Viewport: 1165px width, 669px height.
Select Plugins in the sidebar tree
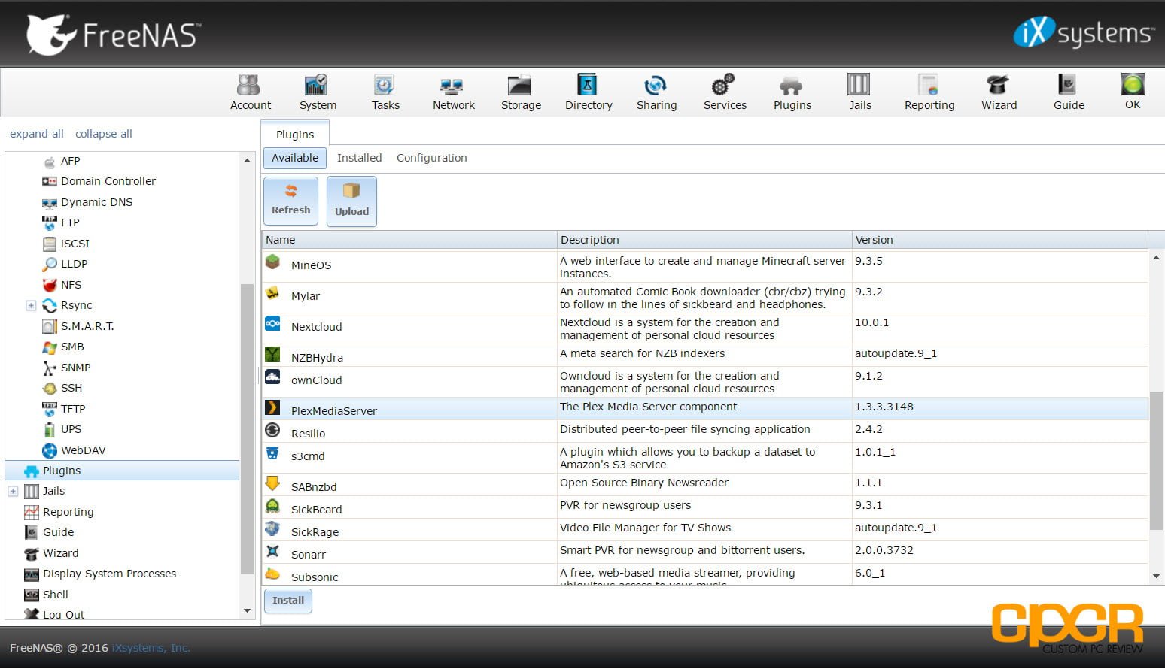point(122,471)
